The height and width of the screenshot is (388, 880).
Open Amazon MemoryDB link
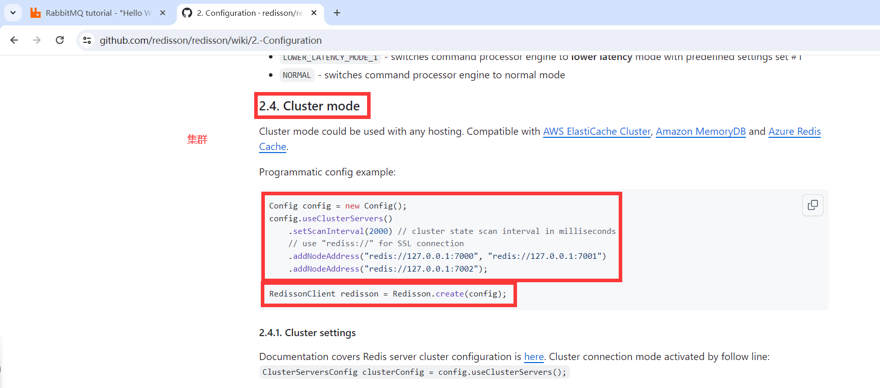coord(701,131)
